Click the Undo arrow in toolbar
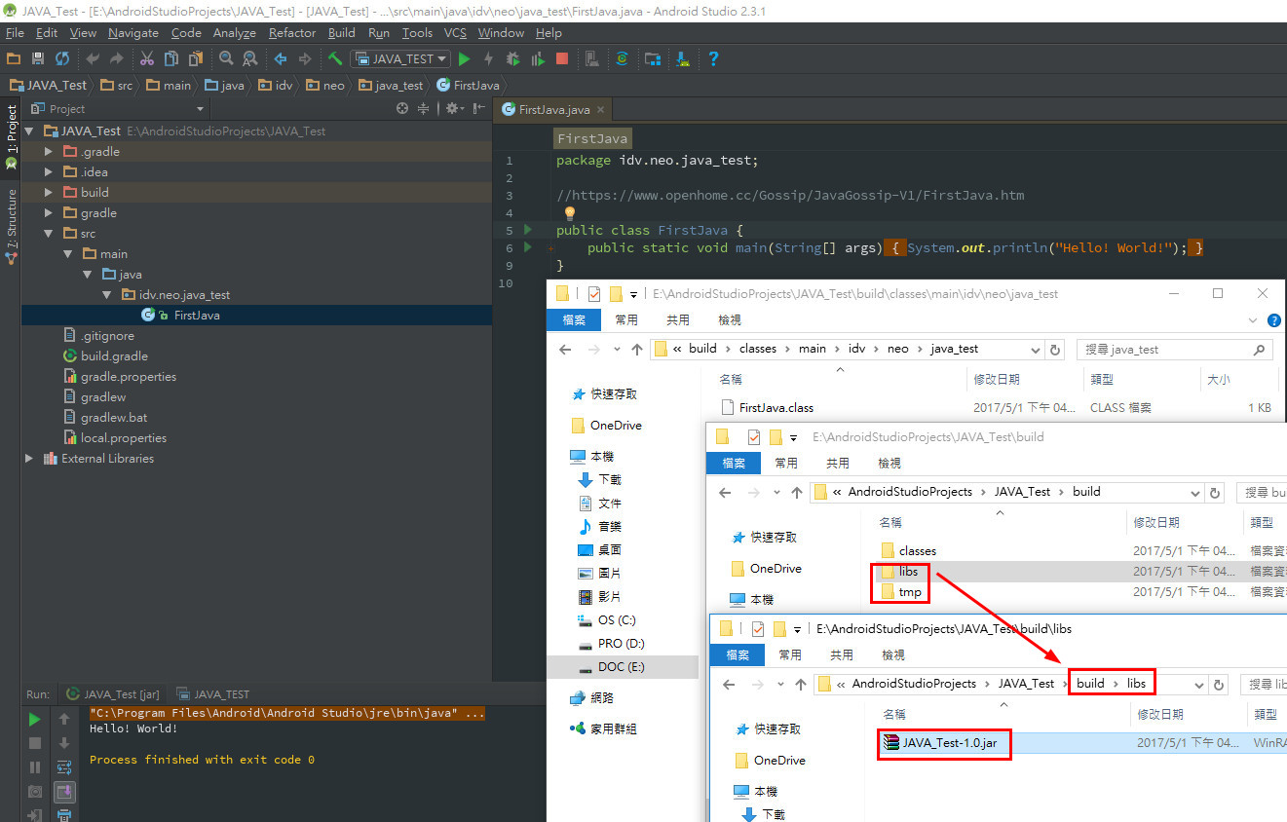The width and height of the screenshot is (1287, 822). point(93,59)
